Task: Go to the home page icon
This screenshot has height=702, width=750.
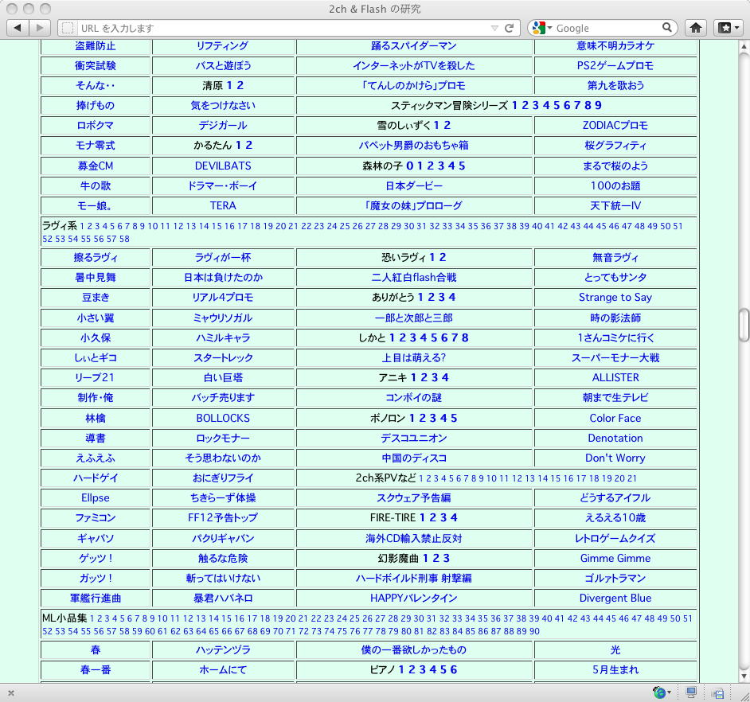Action: [696, 28]
